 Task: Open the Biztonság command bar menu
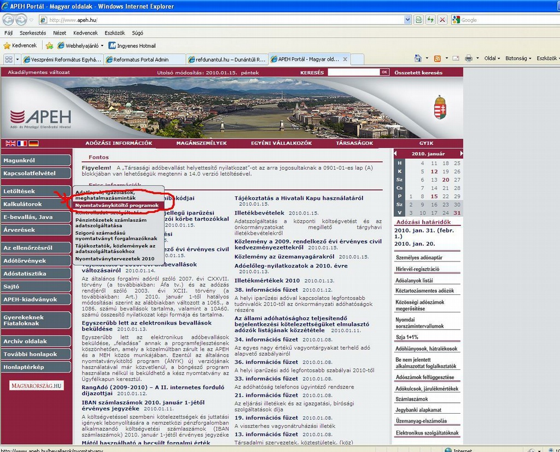tap(518, 58)
